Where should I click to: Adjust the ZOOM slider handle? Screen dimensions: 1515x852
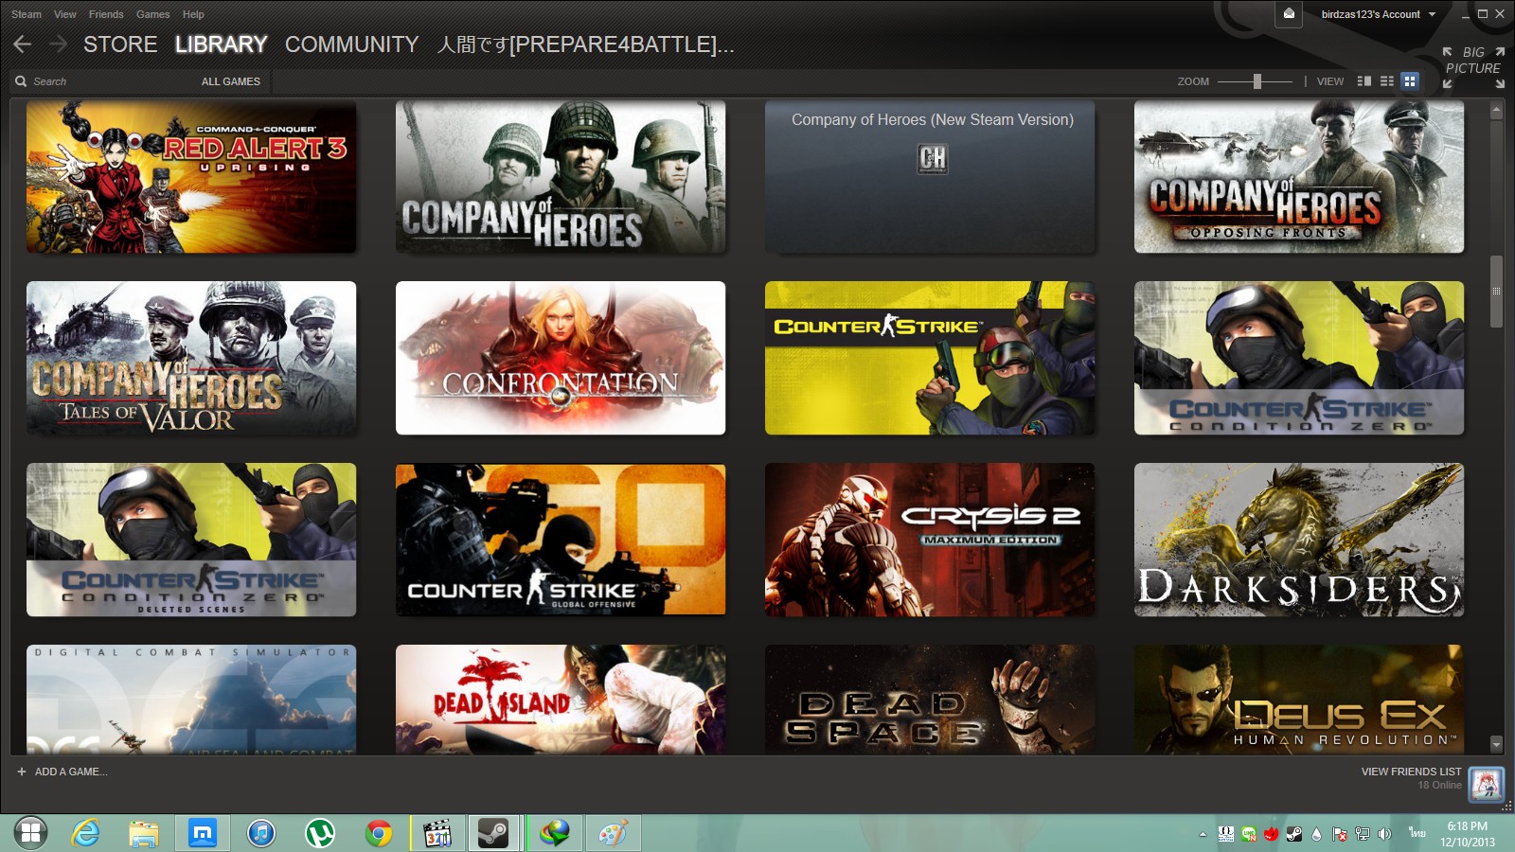coord(1257,81)
